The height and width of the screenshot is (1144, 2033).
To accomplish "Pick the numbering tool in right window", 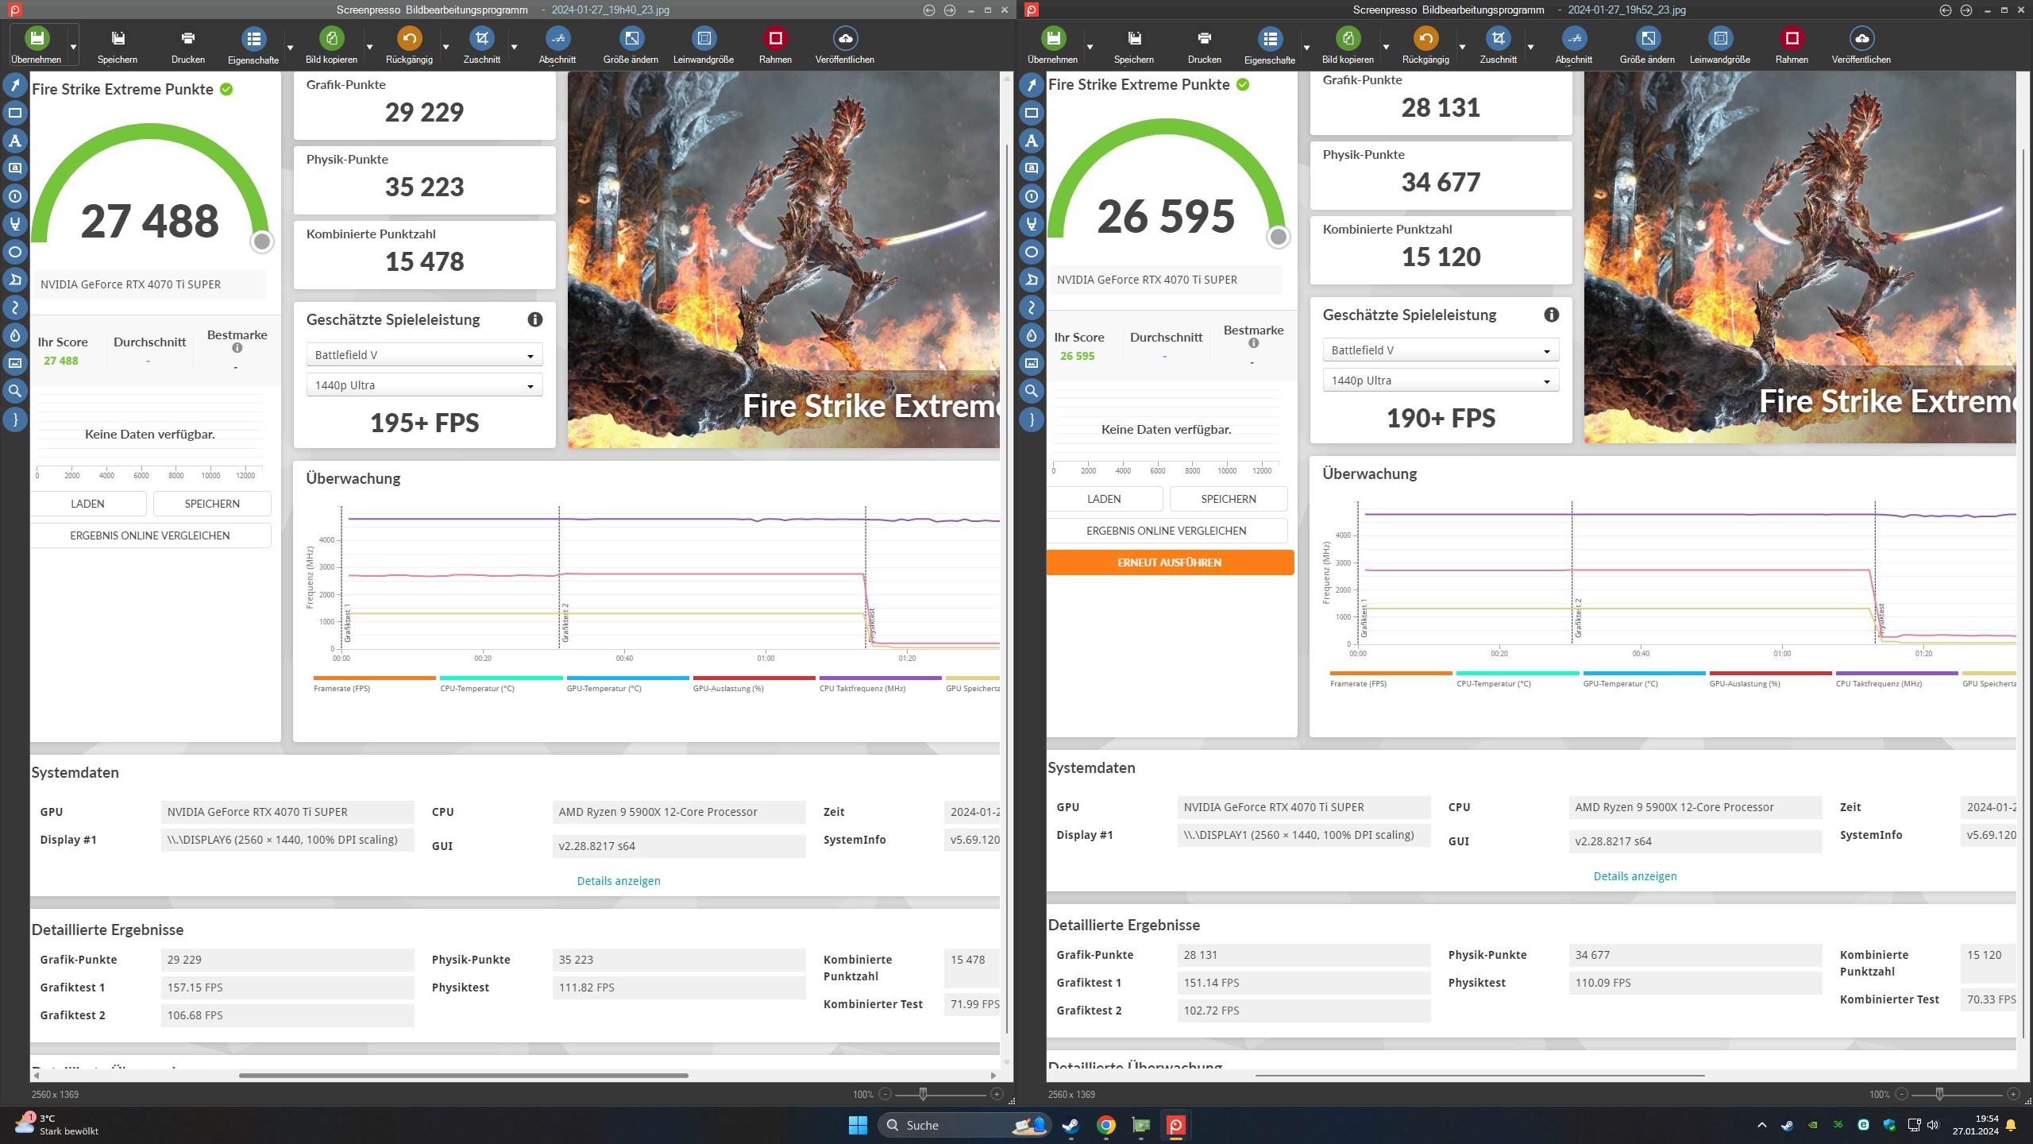I will tap(1032, 196).
